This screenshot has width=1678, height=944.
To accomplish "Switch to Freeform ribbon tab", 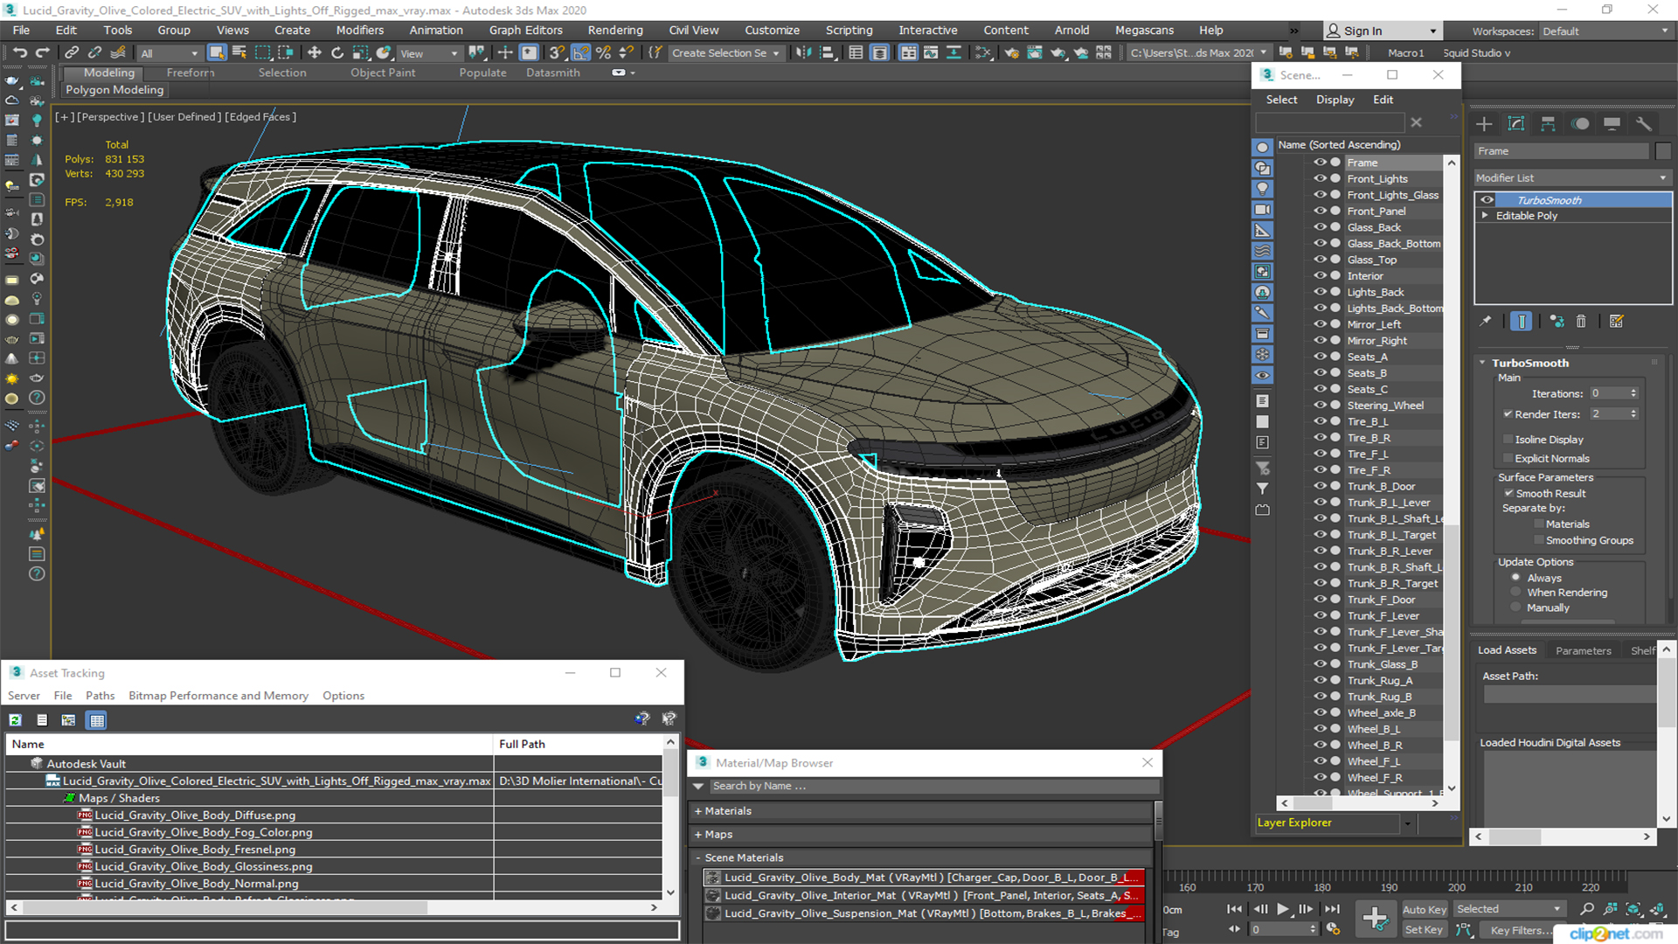I will pyautogui.click(x=190, y=73).
